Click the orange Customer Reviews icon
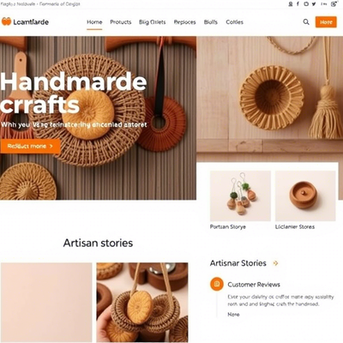Screen dimensions: 343x343 [217, 284]
